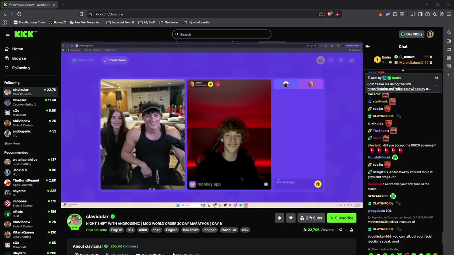Open the bookmarks bar apps grid

[5, 22]
